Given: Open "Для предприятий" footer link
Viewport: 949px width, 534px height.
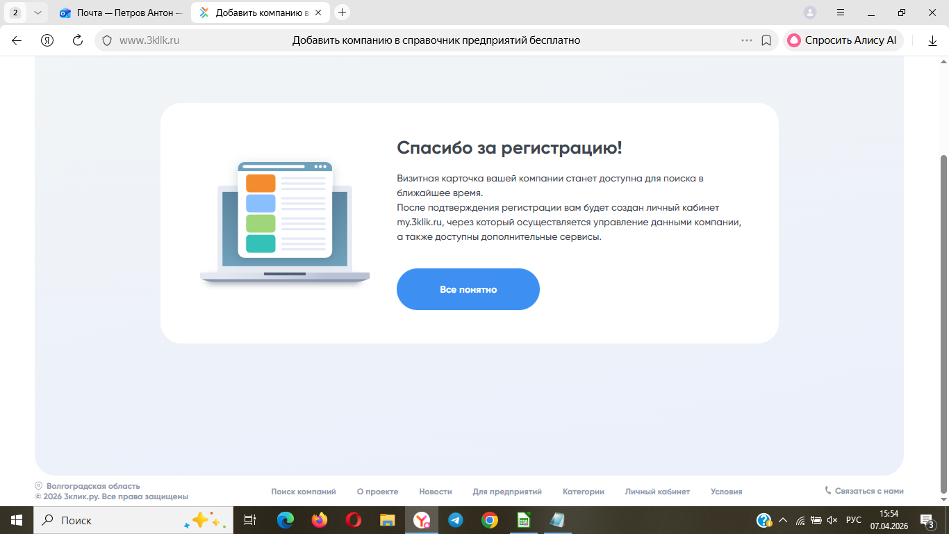Looking at the screenshot, I should coord(507,492).
